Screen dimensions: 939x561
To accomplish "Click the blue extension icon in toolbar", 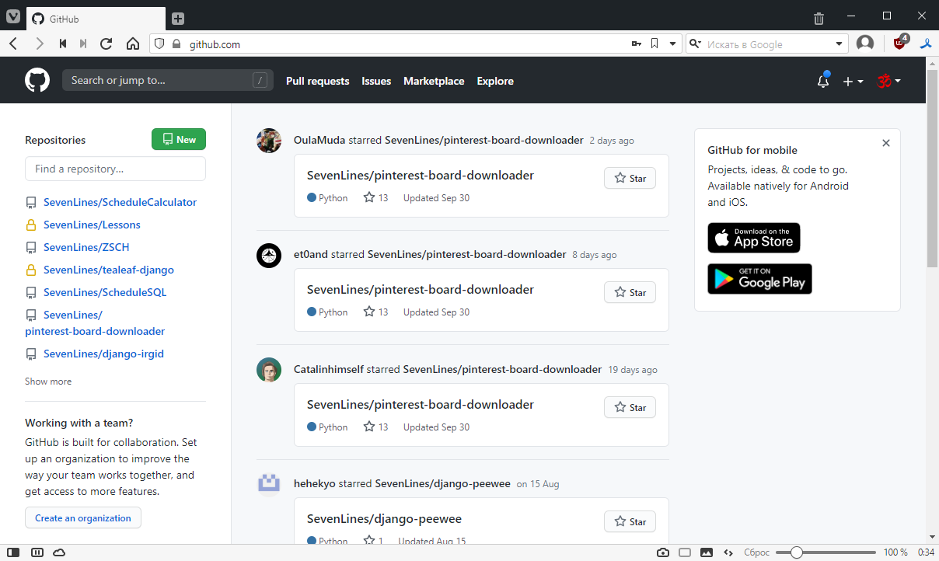I will (926, 44).
